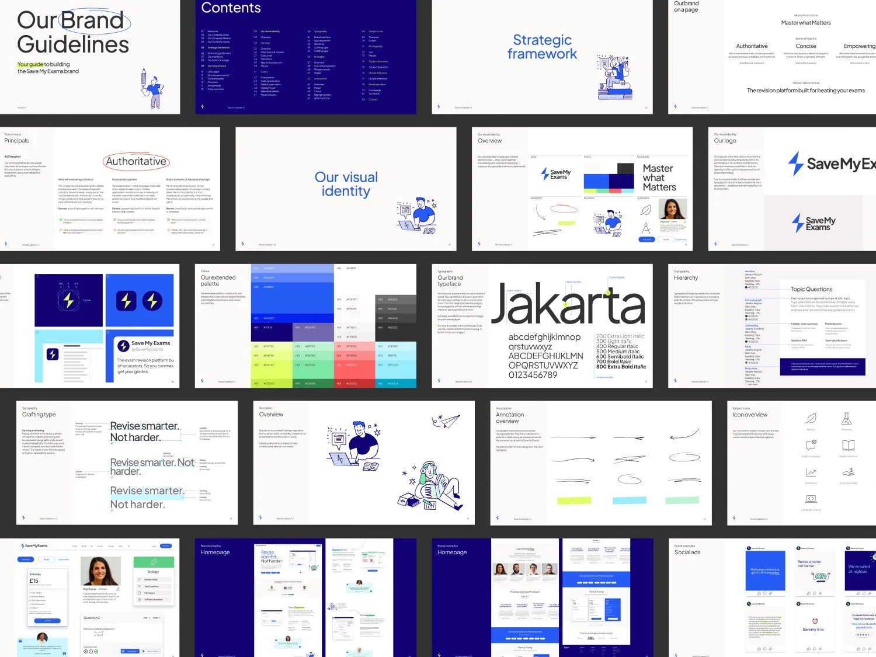Click '200 Extra Light Italic' font weight line
Viewport: 876px width, 657px height.
(620, 336)
